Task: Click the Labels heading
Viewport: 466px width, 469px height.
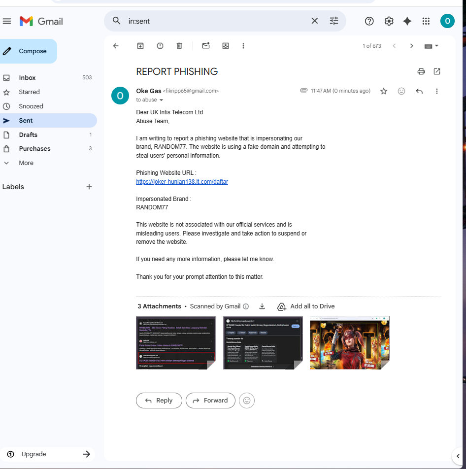Action: click(13, 187)
